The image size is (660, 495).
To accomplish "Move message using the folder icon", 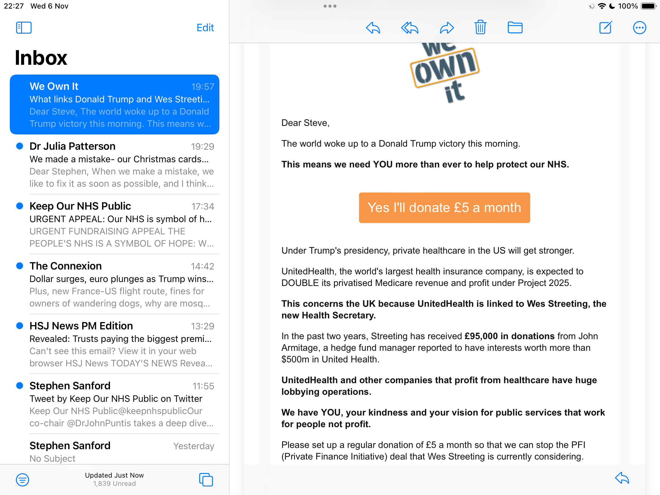I will point(515,28).
